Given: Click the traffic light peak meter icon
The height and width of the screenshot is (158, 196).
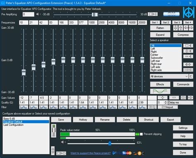Looking at the screenshot, I should [54, 131].
